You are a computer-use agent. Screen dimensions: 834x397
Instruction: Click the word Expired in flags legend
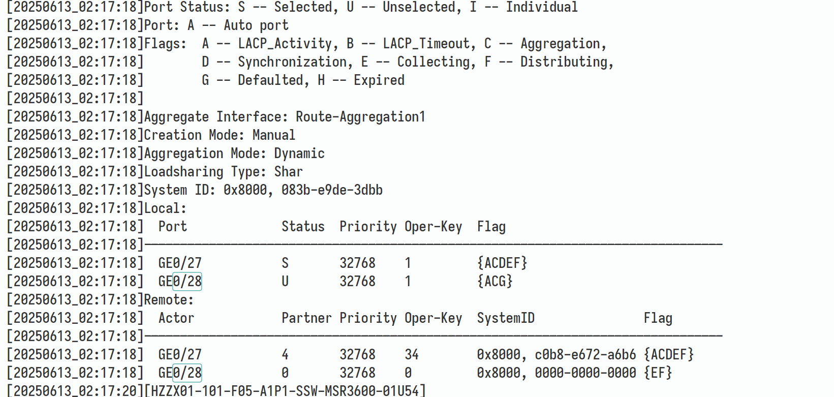pos(379,80)
